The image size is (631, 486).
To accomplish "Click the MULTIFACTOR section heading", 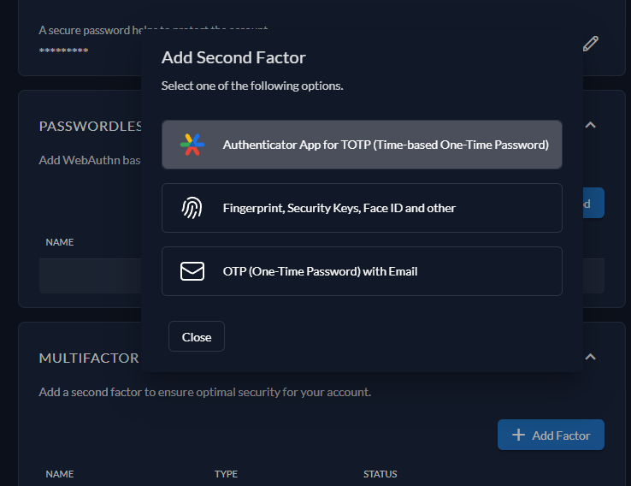I will pyautogui.click(x=88, y=358).
